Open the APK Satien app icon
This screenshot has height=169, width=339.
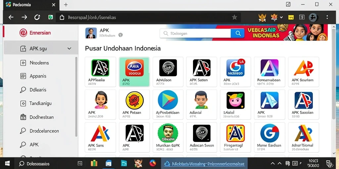tap(202, 68)
